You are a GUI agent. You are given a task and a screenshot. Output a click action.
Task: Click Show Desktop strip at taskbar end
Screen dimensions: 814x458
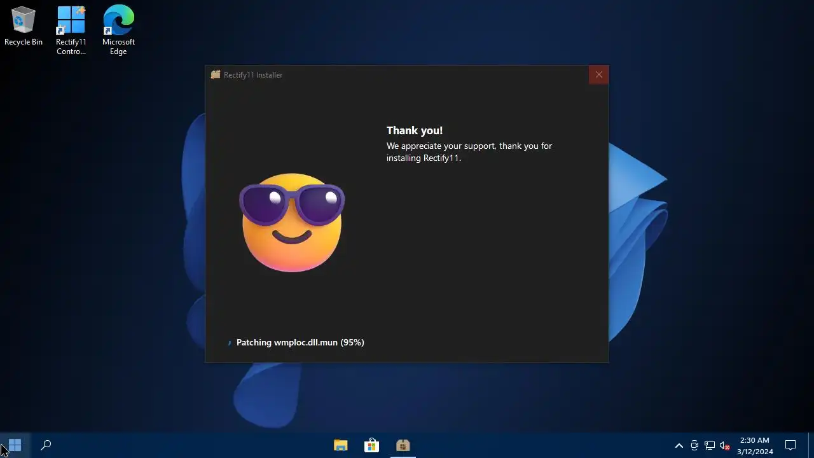click(x=811, y=445)
